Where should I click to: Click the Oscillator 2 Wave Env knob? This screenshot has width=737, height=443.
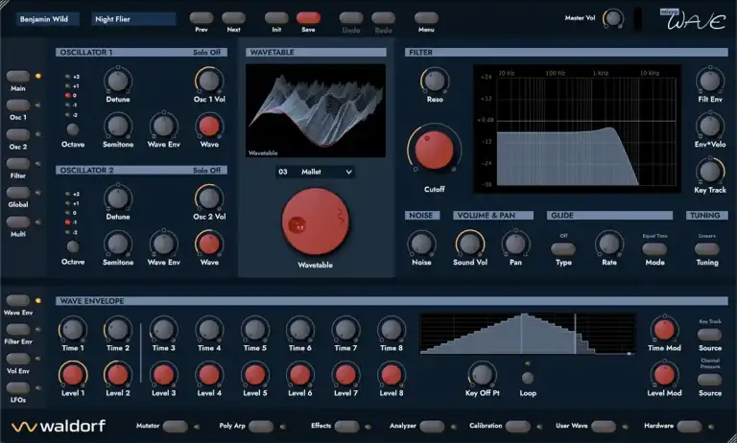pyautogui.click(x=163, y=244)
